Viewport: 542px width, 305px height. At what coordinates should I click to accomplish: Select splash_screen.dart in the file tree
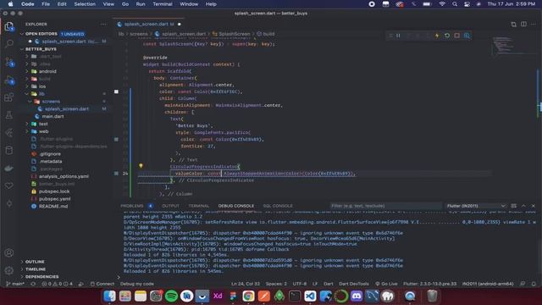pos(66,109)
